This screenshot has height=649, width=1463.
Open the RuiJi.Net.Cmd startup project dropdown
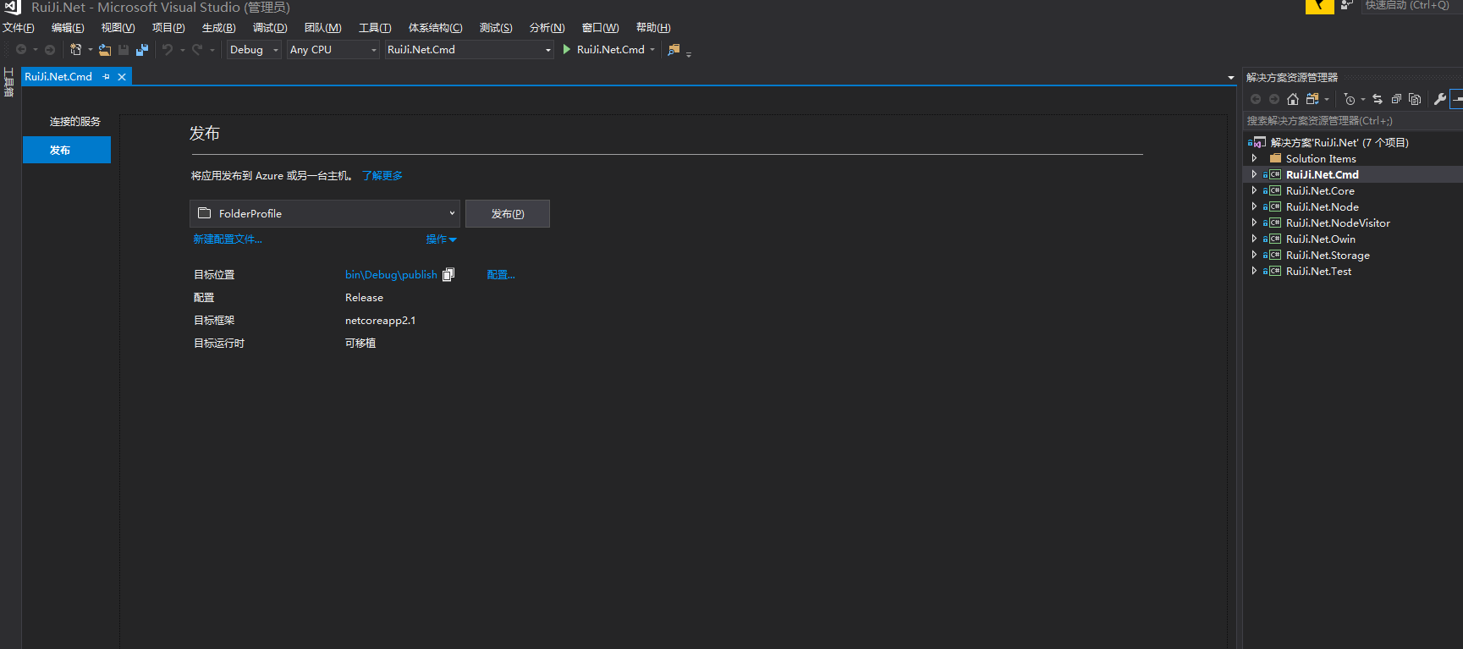coord(469,50)
